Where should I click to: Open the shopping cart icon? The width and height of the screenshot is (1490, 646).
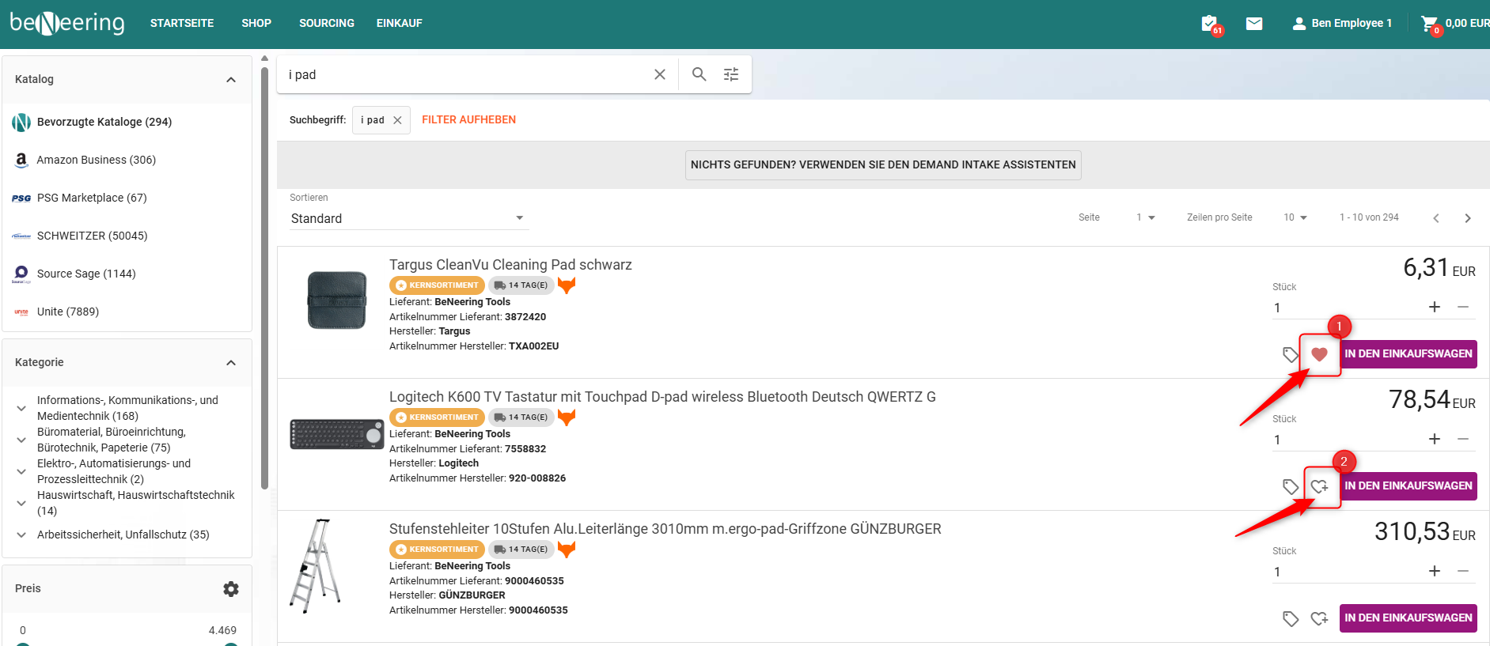pos(1429,24)
